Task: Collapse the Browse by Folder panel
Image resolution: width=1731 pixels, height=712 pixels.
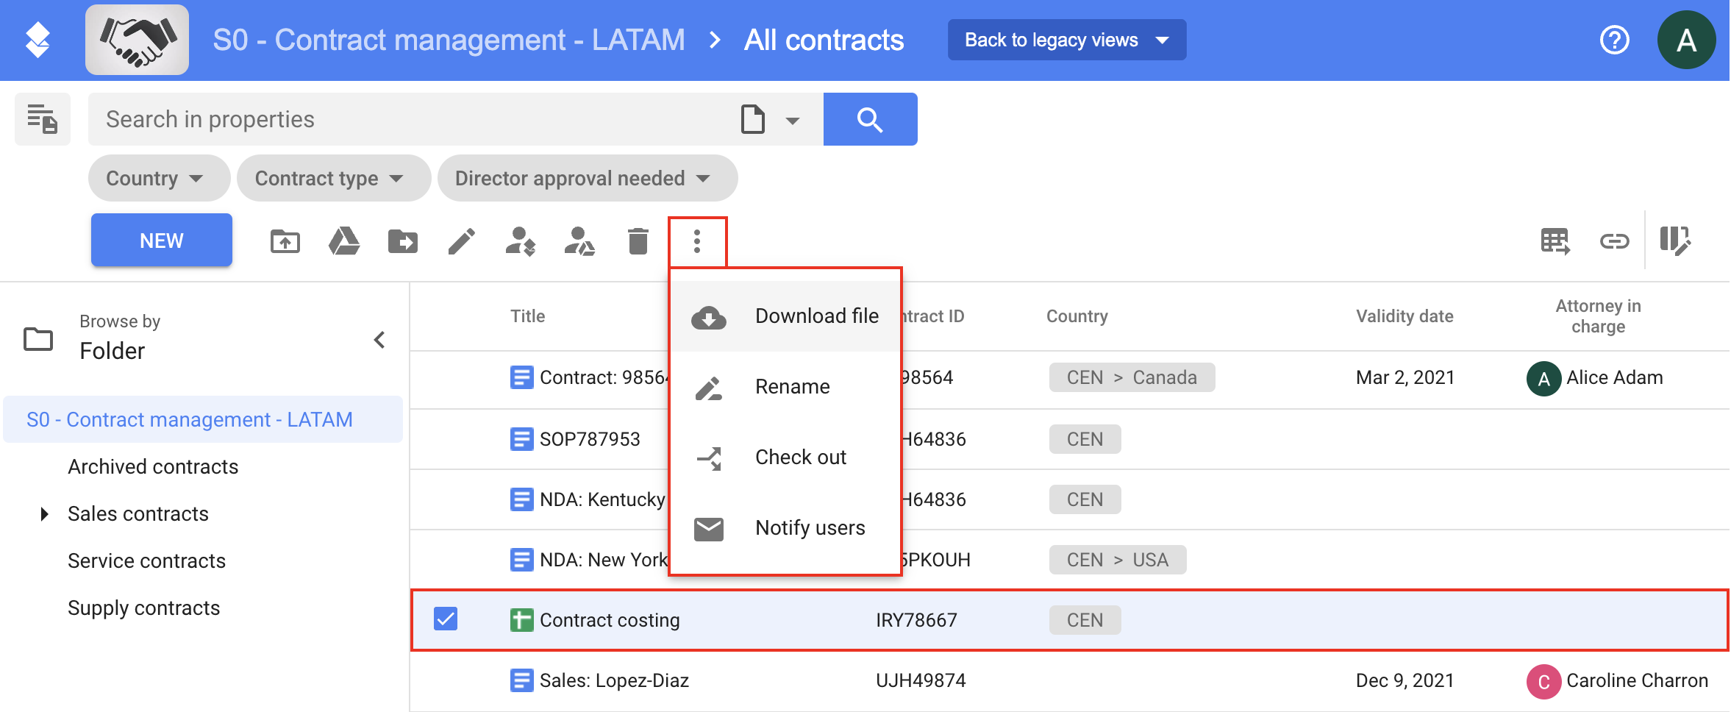Action: [379, 340]
